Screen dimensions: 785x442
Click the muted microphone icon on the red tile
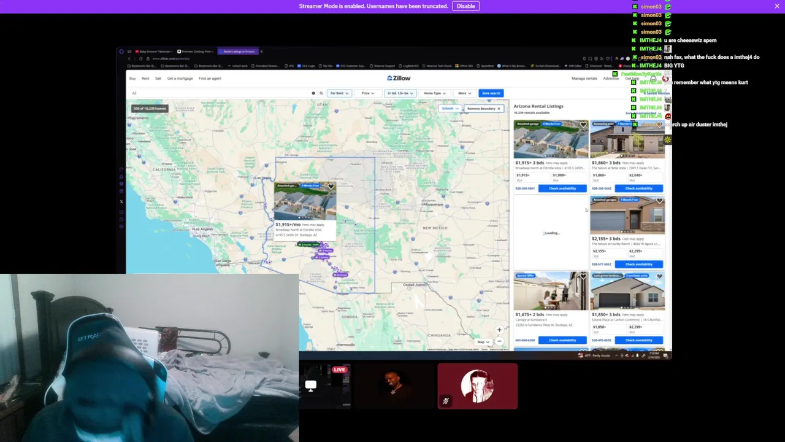tap(446, 401)
